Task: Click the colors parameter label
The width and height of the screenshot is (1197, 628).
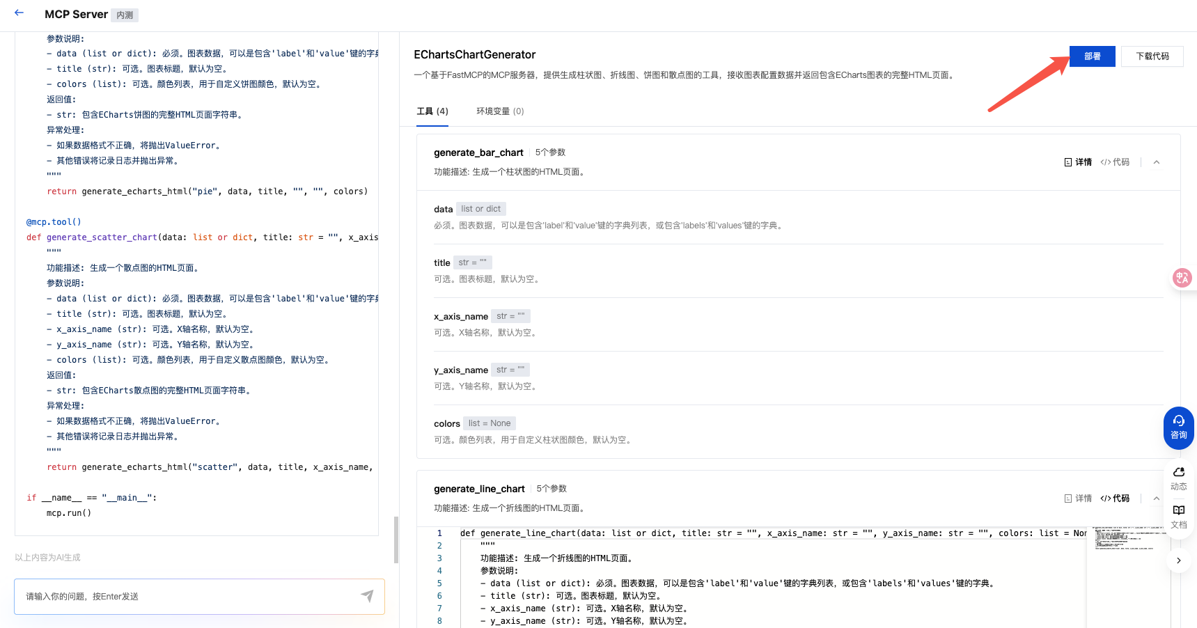Action: pyautogui.click(x=447, y=424)
